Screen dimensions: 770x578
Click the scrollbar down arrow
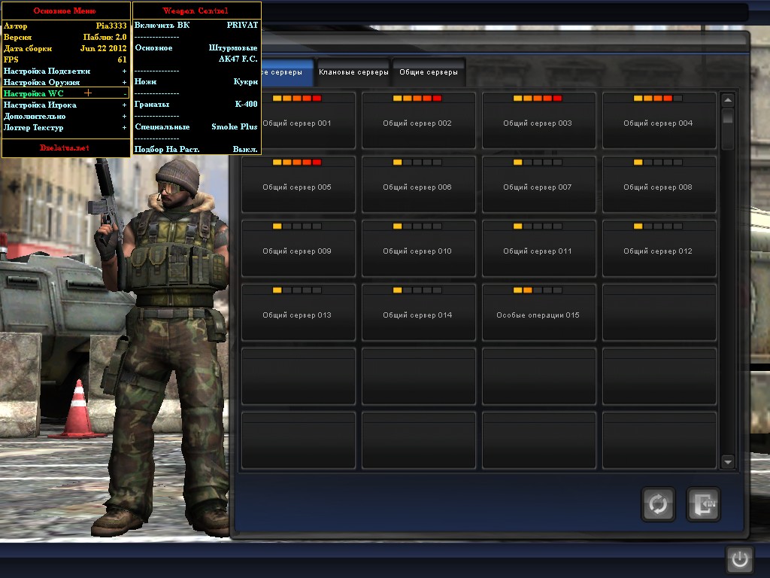click(x=728, y=462)
